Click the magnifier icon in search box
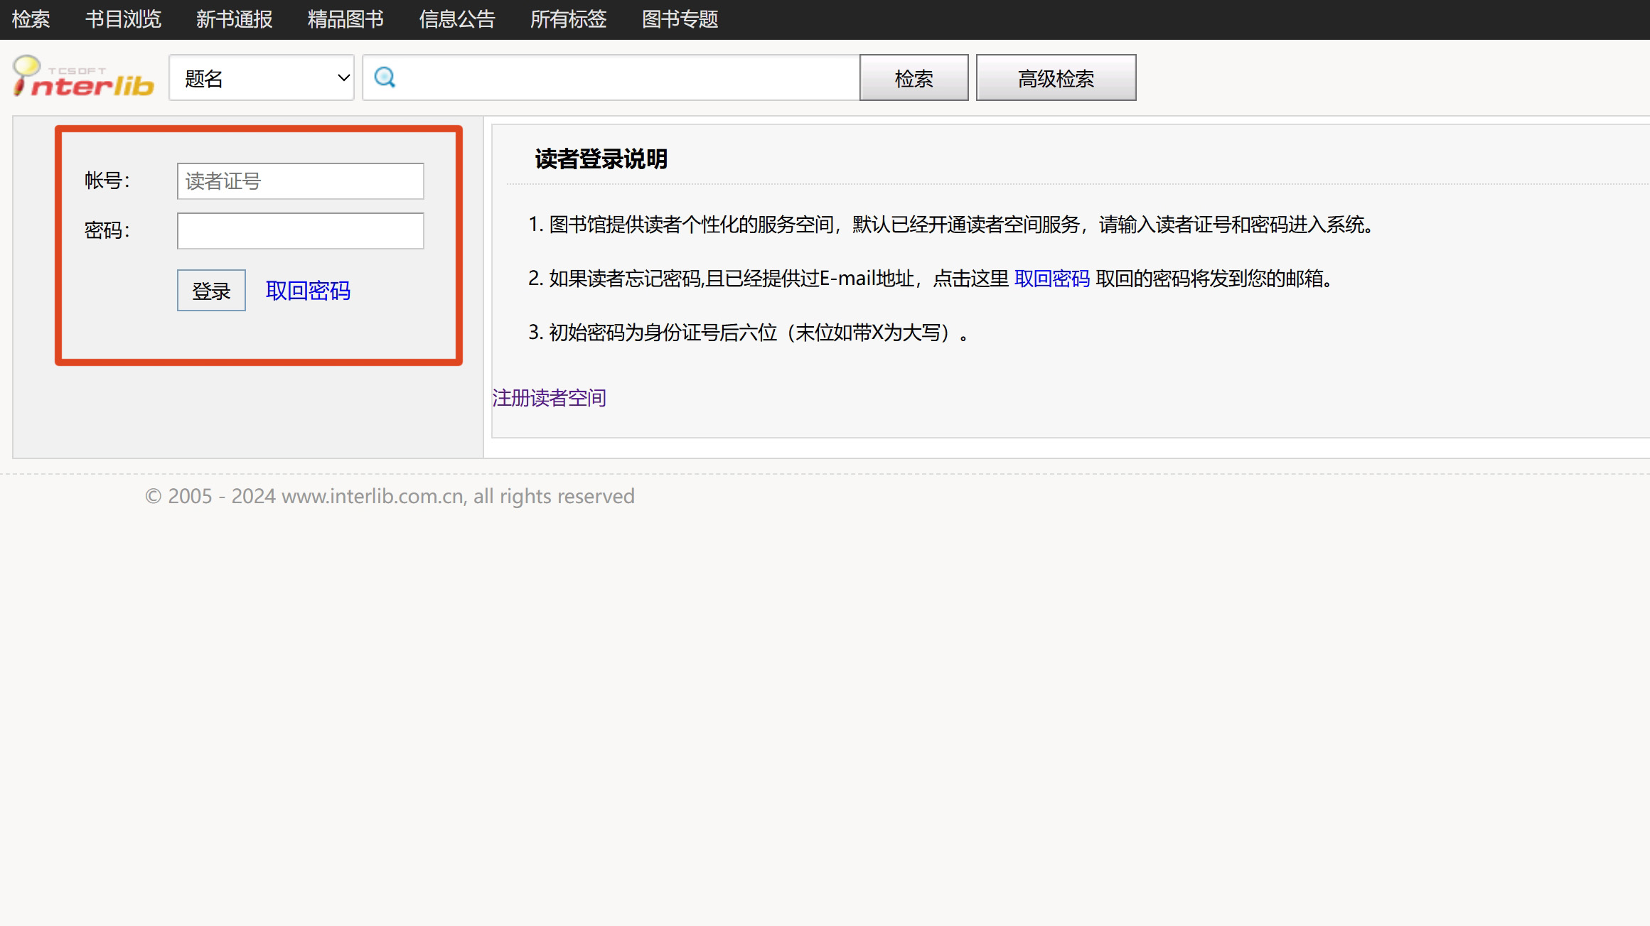1650x926 pixels. pyautogui.click(x=385, y=77)
